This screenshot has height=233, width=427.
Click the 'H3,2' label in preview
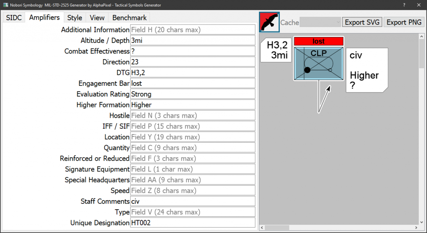click(x=277, y=45)
